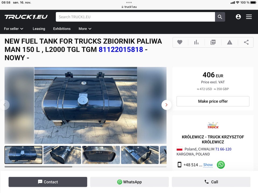
Task: Click the magnifier search icon
Action: pyautogui.click(x=220, y=17)
